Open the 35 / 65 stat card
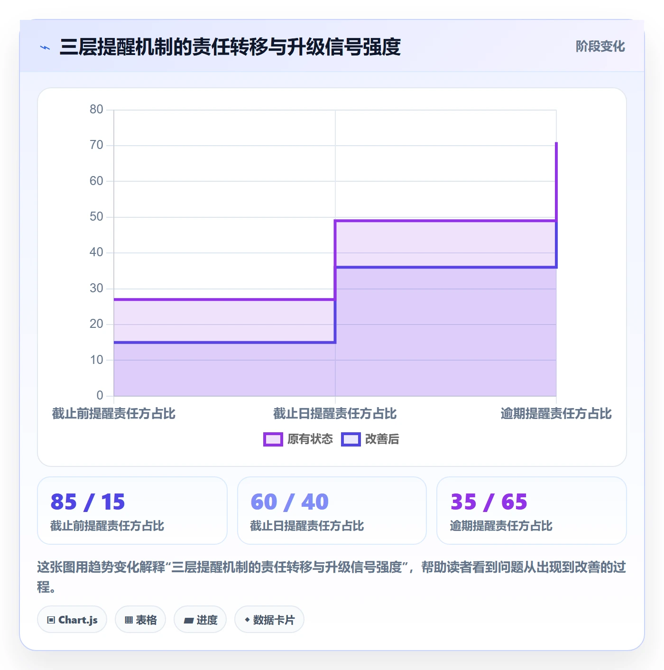This screenshot has height=670, width=664. tap(532, 511)
